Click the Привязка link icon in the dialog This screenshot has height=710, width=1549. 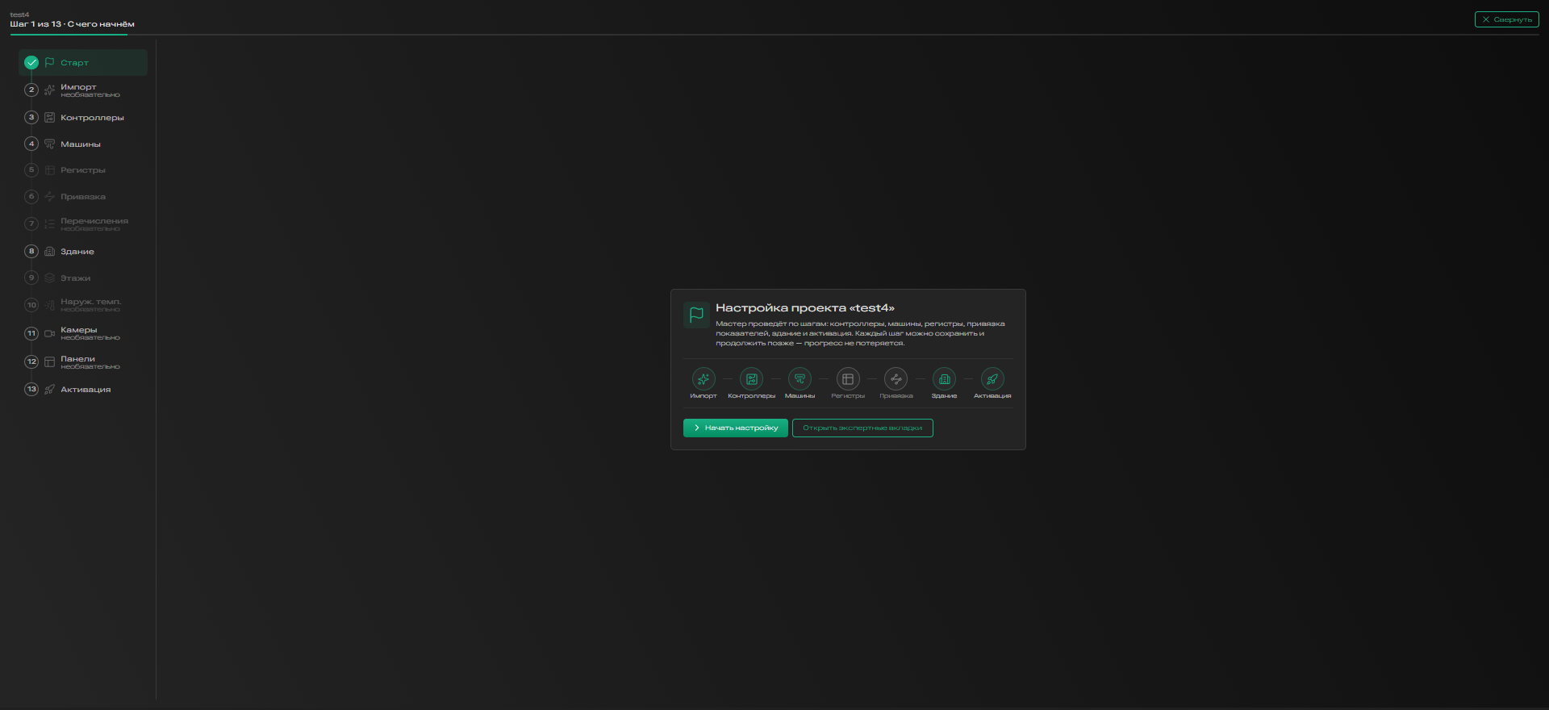pyautogui.click(x=896, y=379)
